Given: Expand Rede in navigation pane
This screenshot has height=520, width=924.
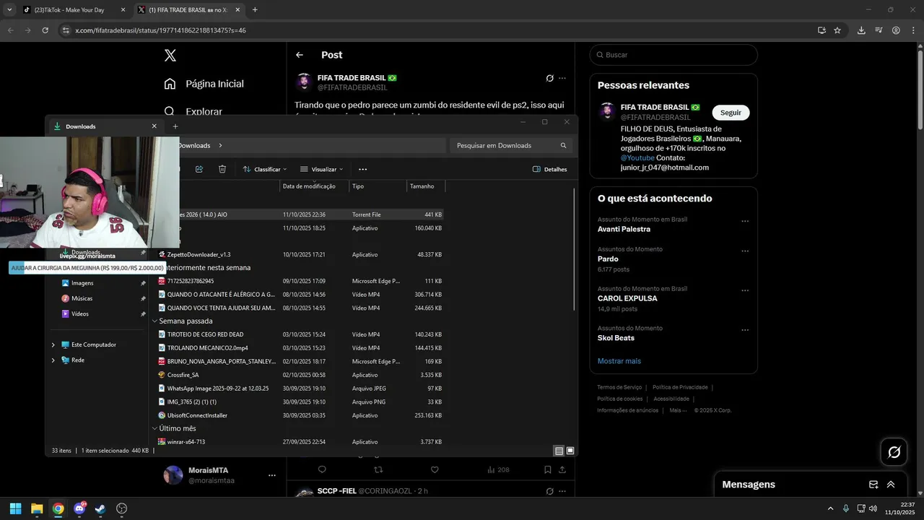Looking at the screenshot, I should [x=53, y=360].
